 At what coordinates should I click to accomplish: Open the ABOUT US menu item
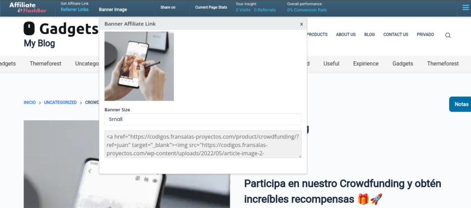[x=346, y=34]
